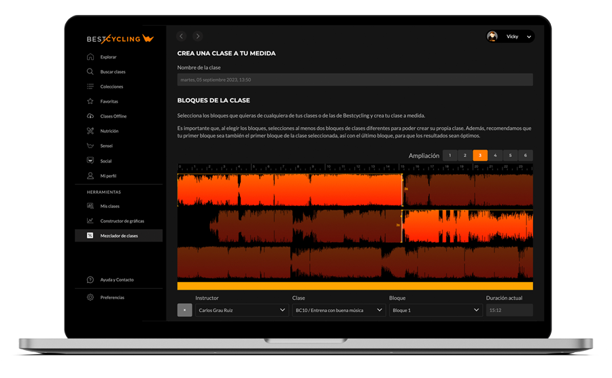Click the Explorar home icon
Viewport: 612px width, 378px height.
coord(90,57)
